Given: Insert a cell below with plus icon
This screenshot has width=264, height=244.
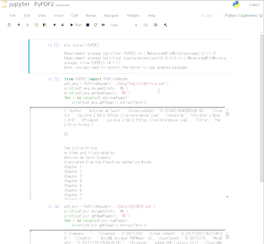Looking at the screenshot, I should coord(19,25).
